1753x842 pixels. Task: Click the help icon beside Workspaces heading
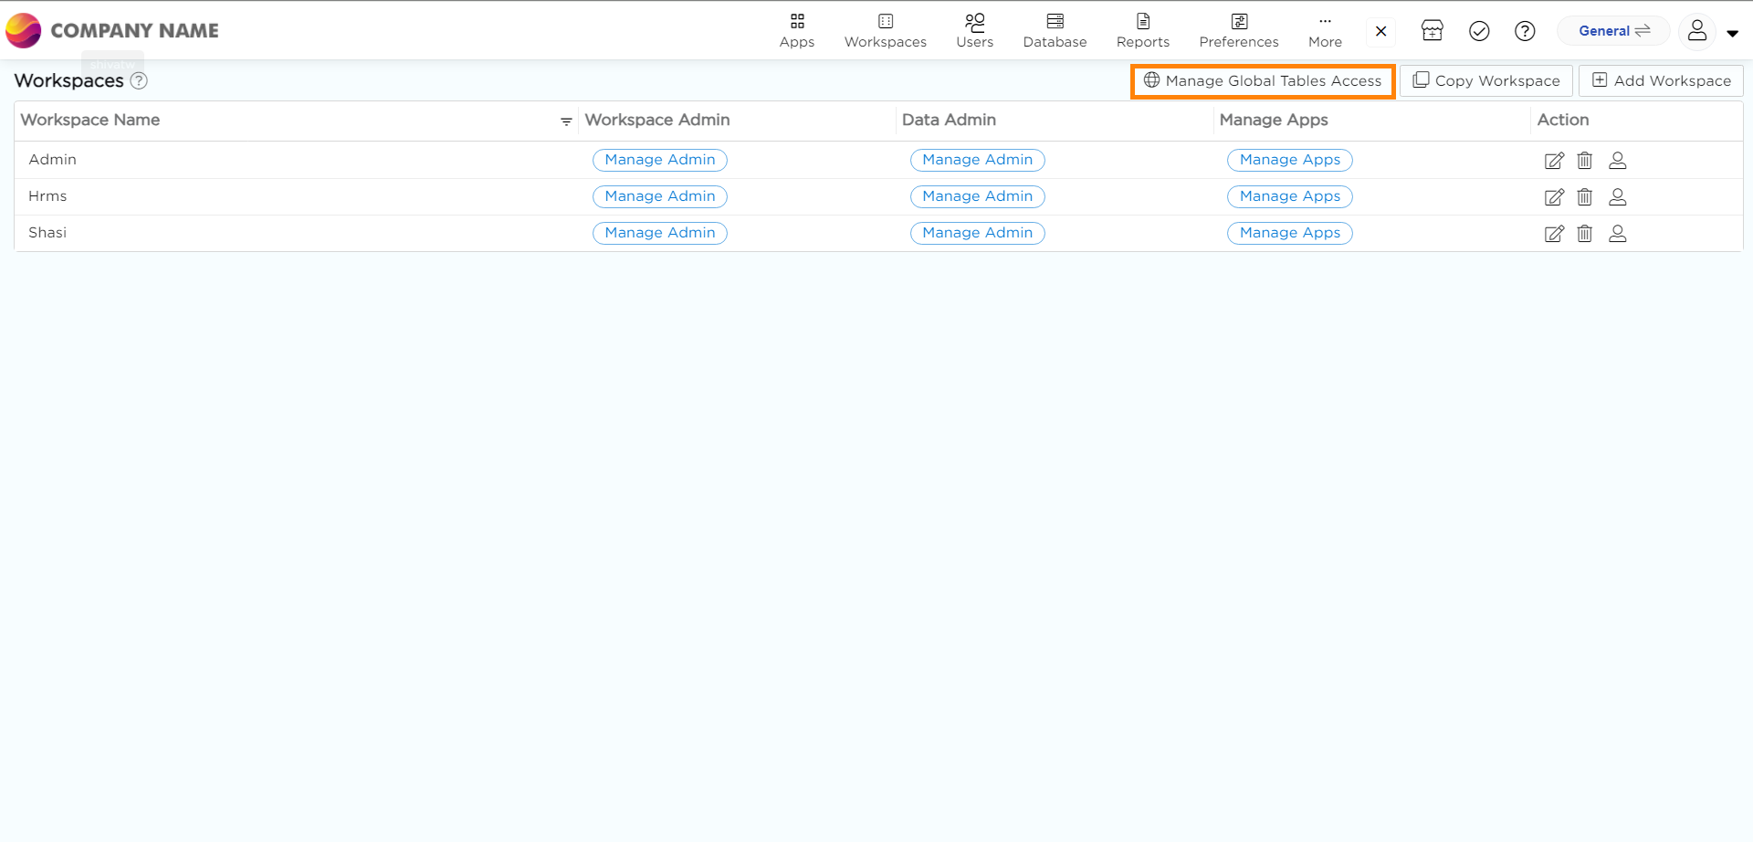pos(139,80)
